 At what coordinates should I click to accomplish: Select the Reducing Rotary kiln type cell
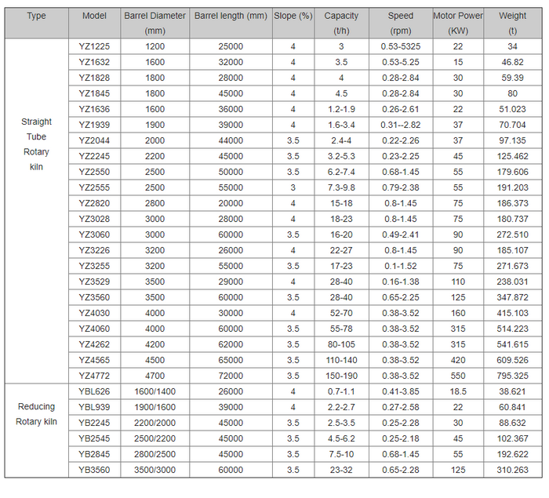click(x=36, y=414)
